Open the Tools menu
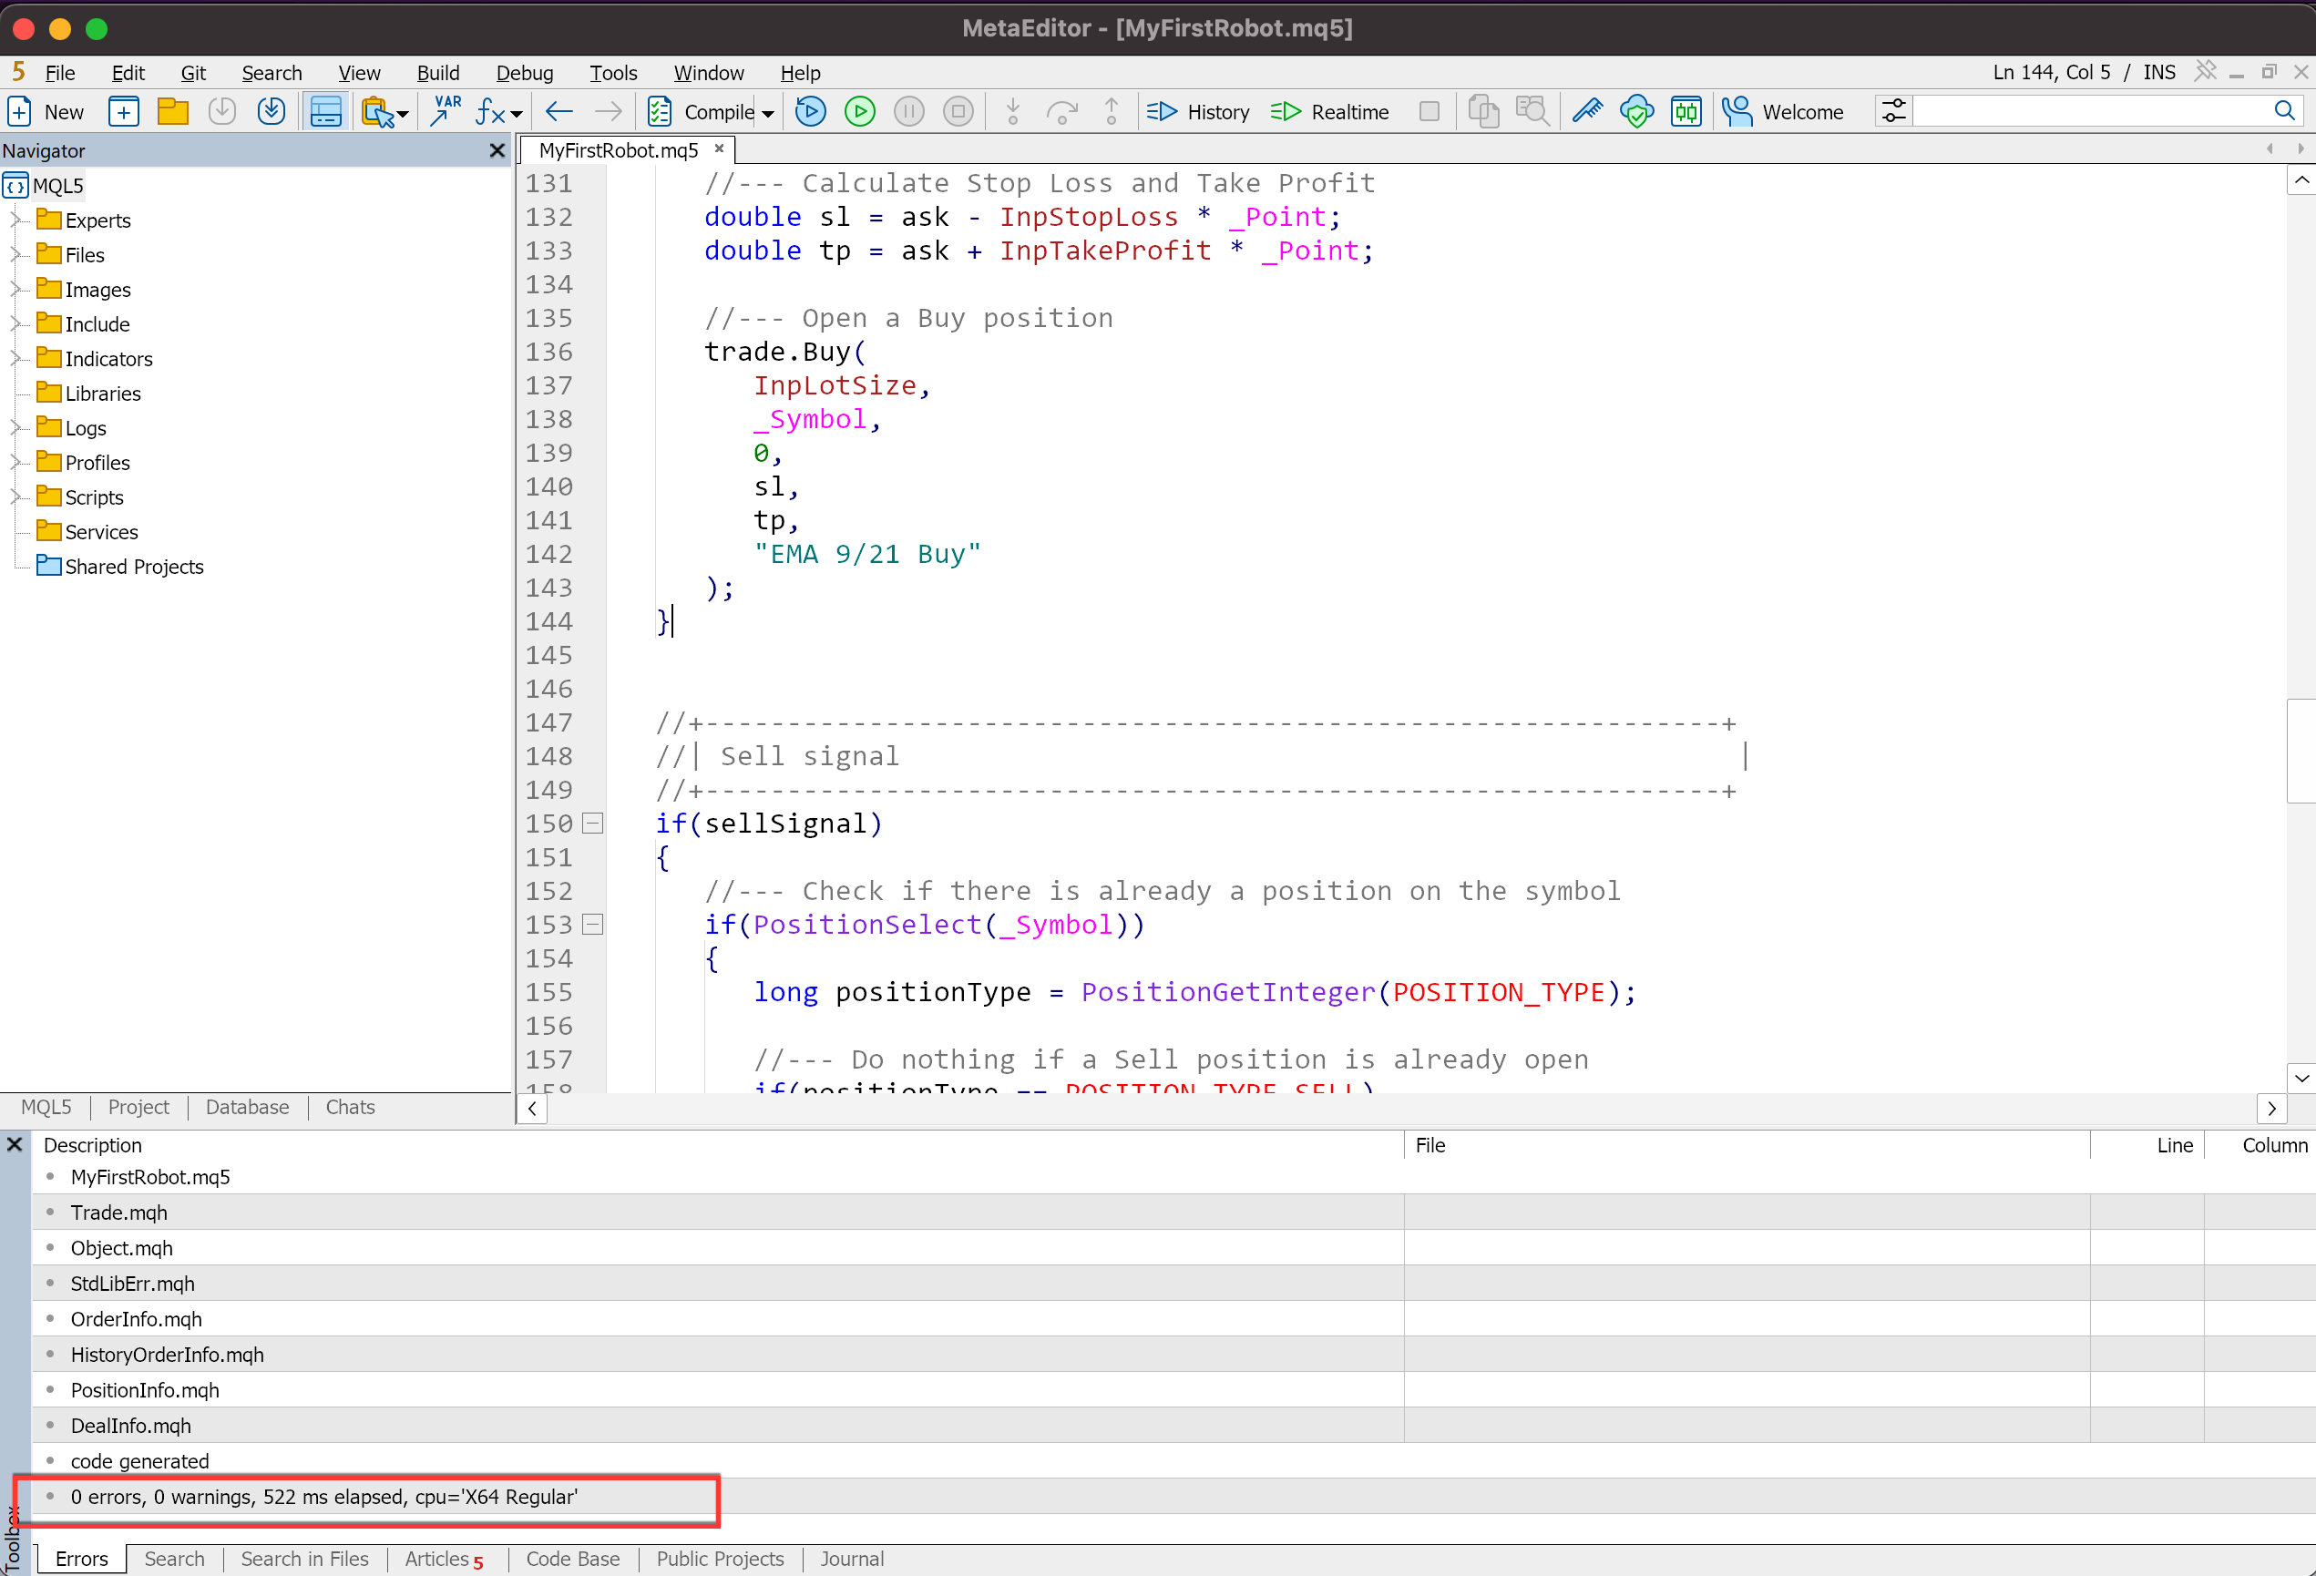 point(613,73)
